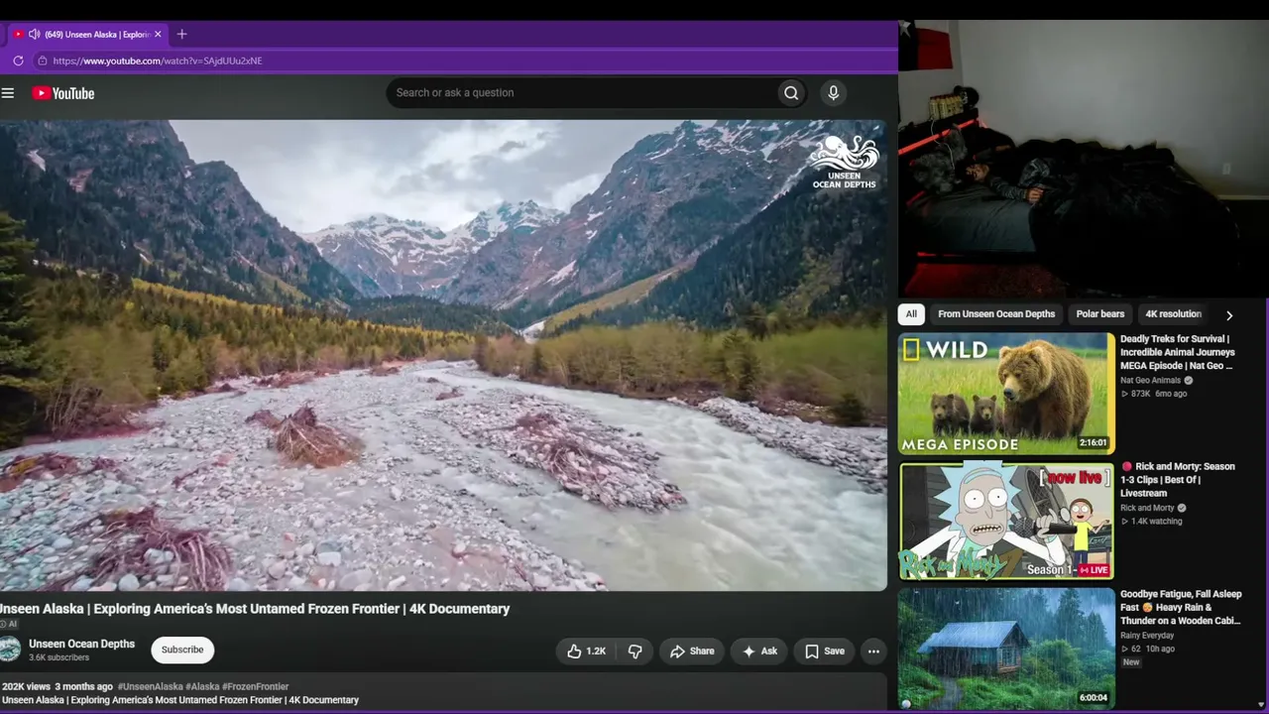1269x714 pixels.
Task: Go to the Rainy Everyday channel
Action: click(x=1147, y=636)
